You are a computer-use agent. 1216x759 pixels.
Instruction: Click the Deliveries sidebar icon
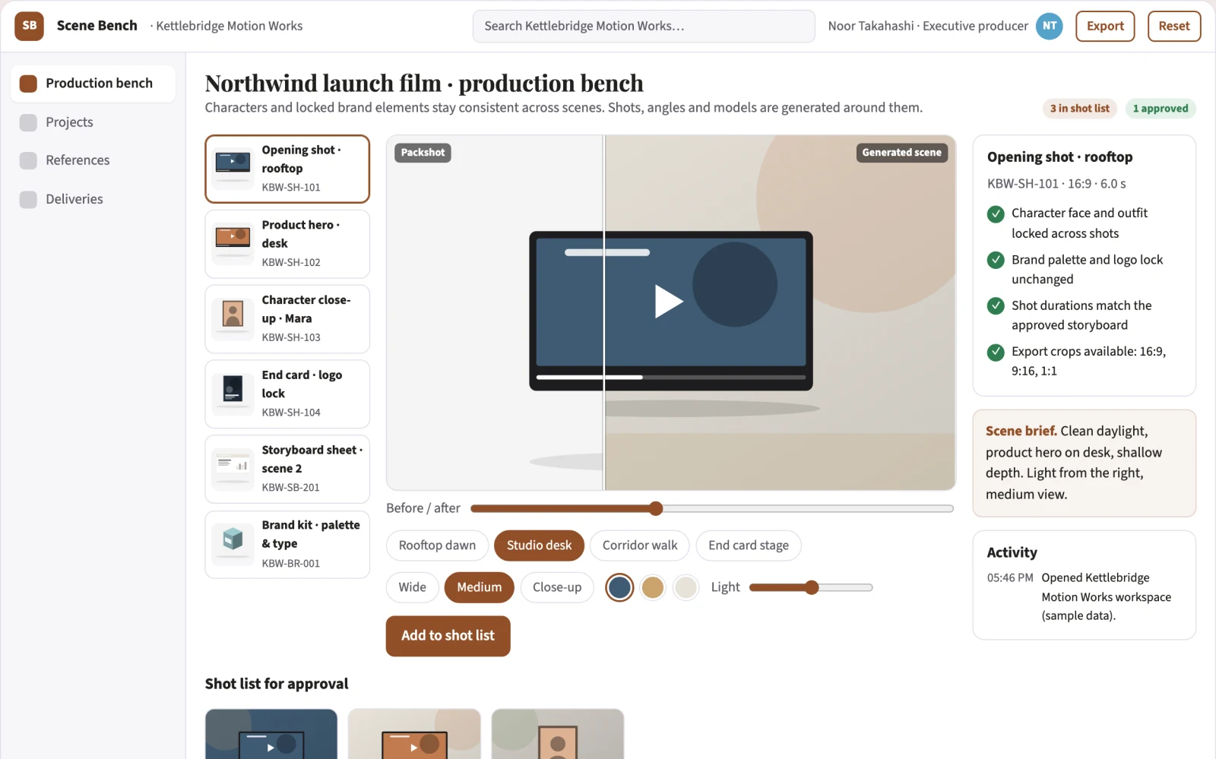[x=28, y=199]
